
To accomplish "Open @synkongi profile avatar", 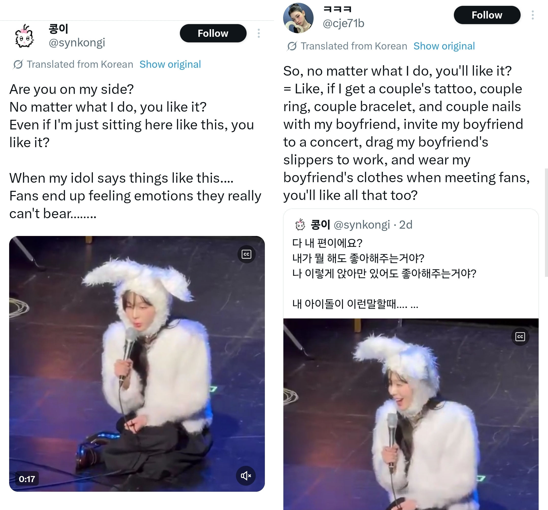I will [x=24, y=36].
